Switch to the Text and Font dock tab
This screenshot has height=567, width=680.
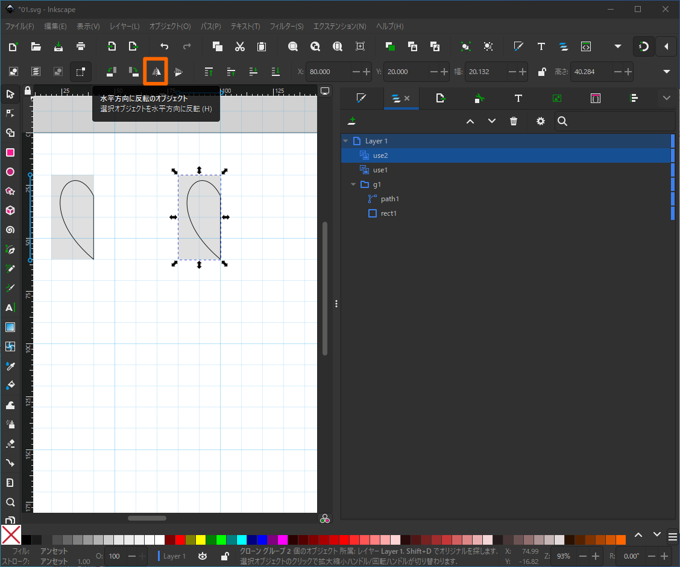(x=518, y=98)
